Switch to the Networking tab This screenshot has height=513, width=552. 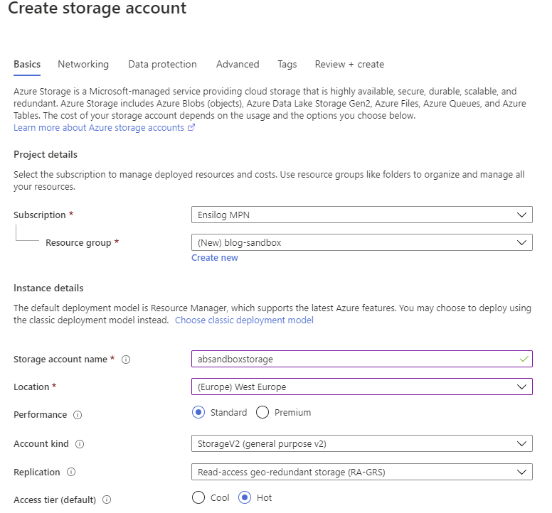(83, 65)
